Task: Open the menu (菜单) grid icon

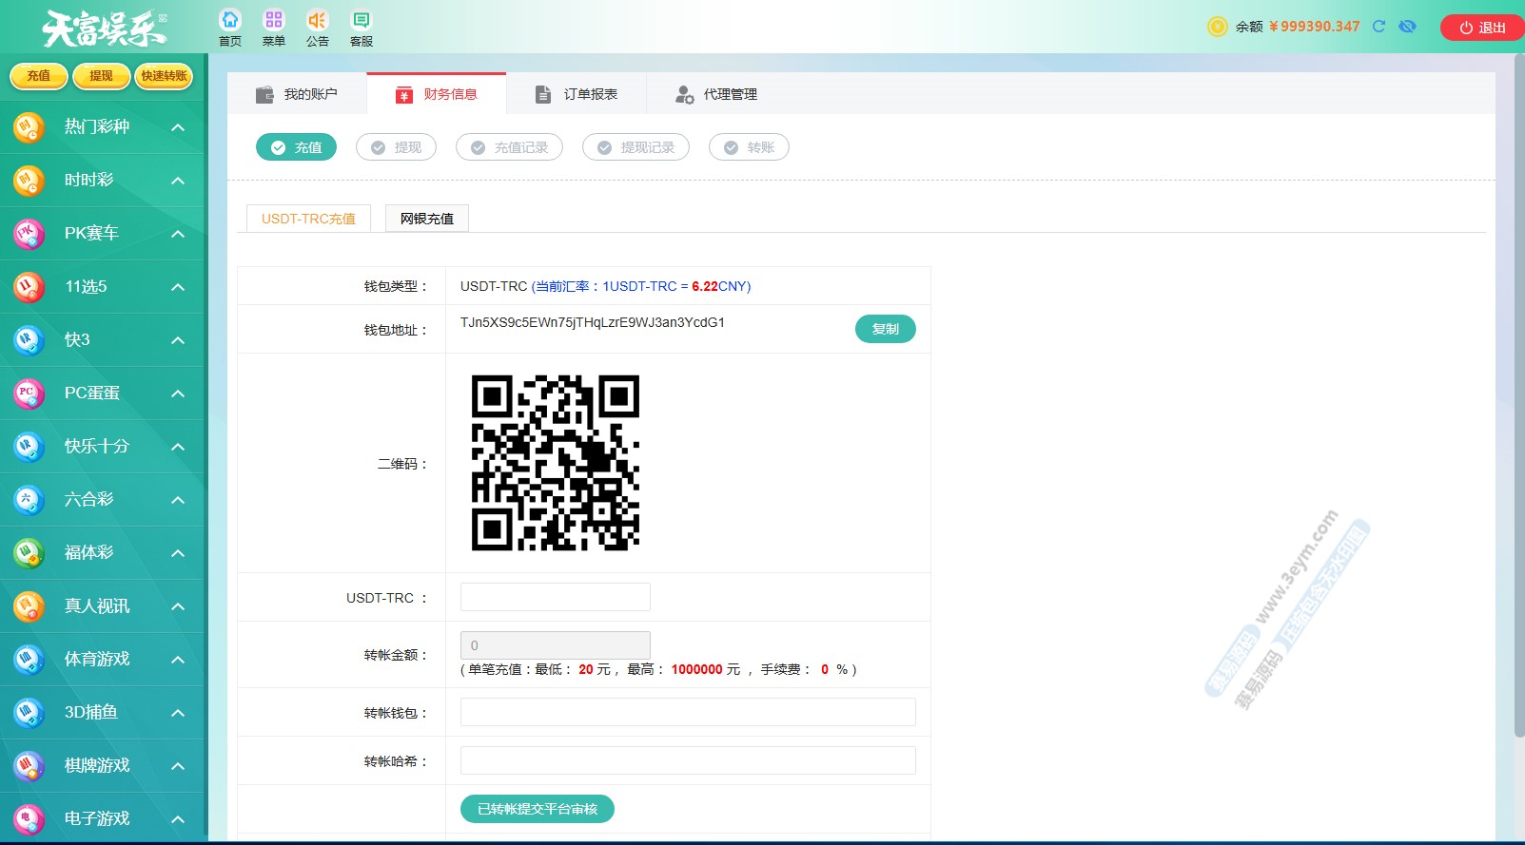Action: [274, 20]
